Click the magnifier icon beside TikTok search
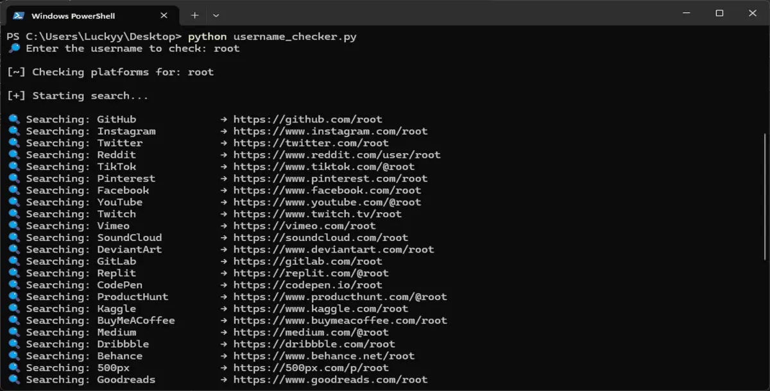Viewport: 770px width, 391px height. click(x=13, y=166)
